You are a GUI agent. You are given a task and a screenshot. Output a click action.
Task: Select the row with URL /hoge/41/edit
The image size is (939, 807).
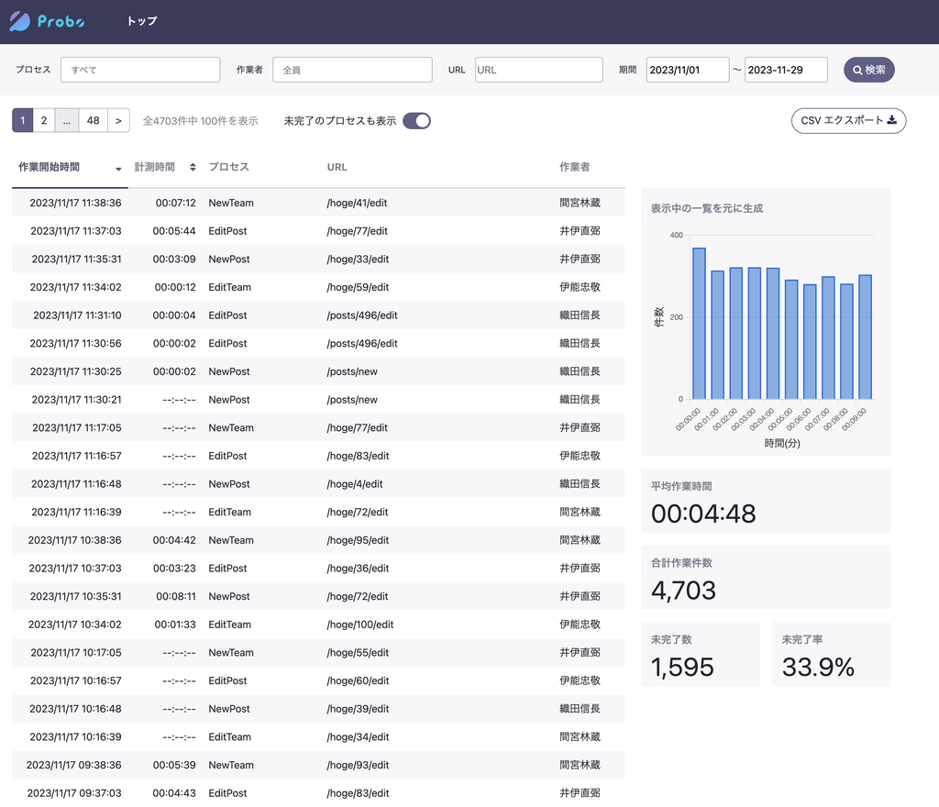pos(358,203)
